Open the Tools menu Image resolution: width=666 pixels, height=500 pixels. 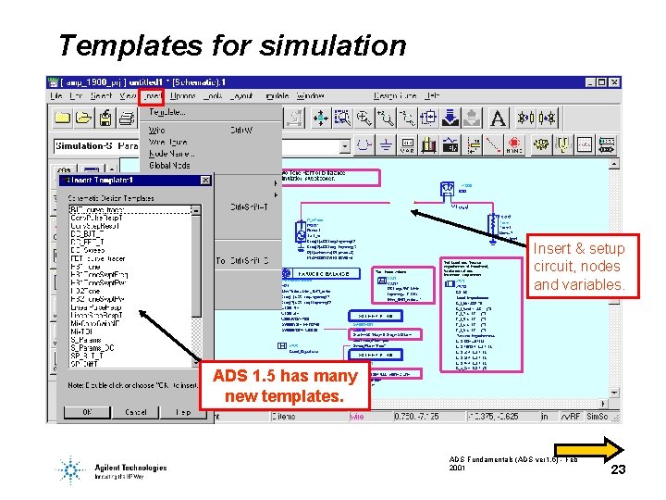click(x=213, y=96)
